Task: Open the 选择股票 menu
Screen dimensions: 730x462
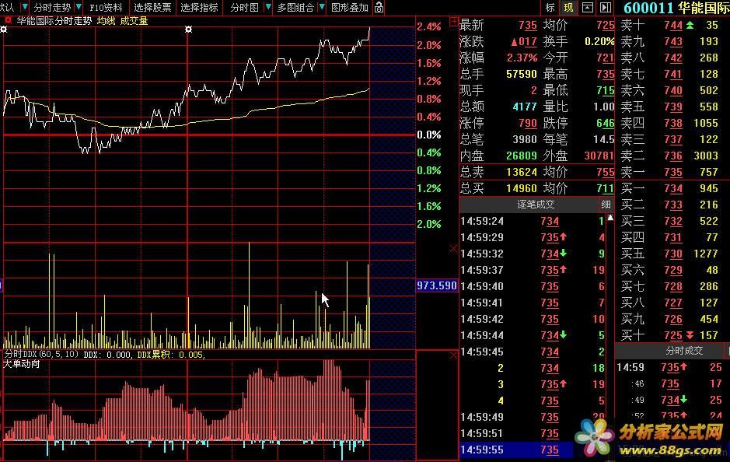Action: click(x=152, y=8)
